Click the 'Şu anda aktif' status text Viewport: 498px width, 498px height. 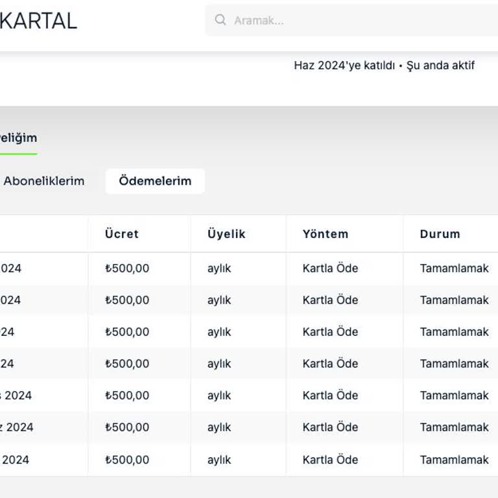pyautogui.click(x=440, y=65)
